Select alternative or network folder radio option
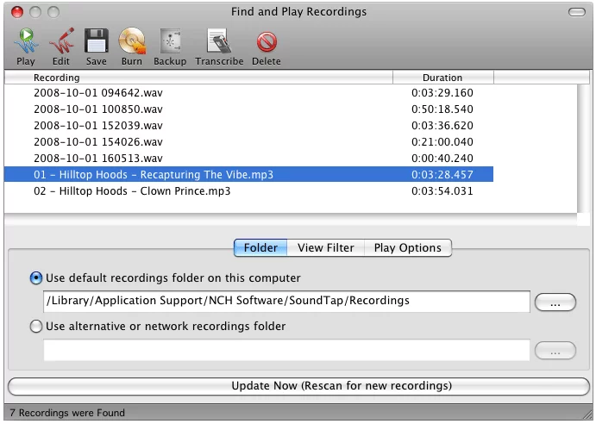596x424 pixels. coord(36,327)
